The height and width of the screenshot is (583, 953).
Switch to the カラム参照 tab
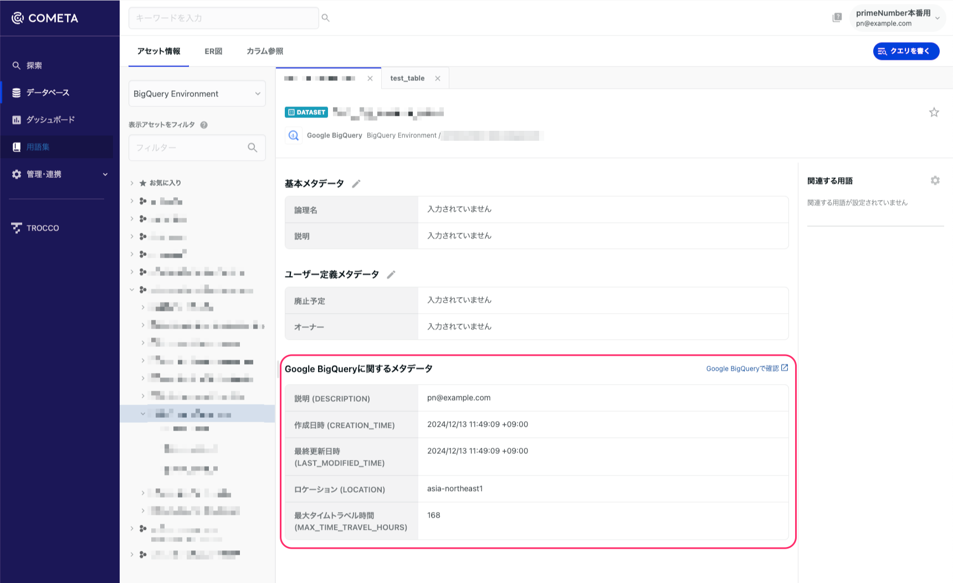[x=265, y=51]
